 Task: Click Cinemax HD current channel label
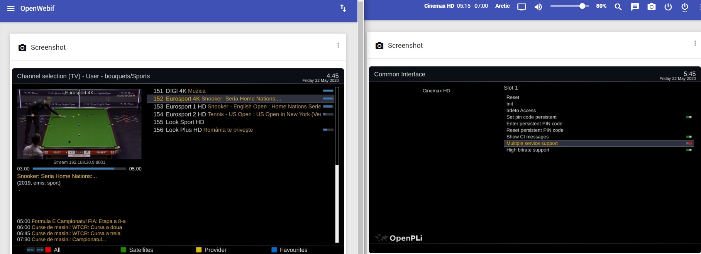(x=439, y=6)
